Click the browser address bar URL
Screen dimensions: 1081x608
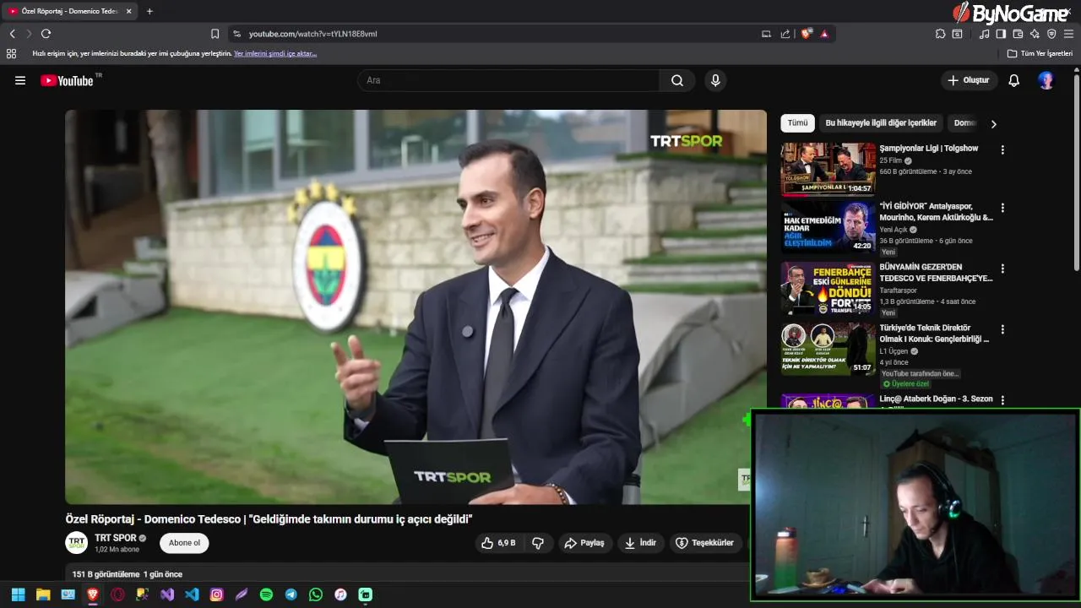tap(313, 34)
